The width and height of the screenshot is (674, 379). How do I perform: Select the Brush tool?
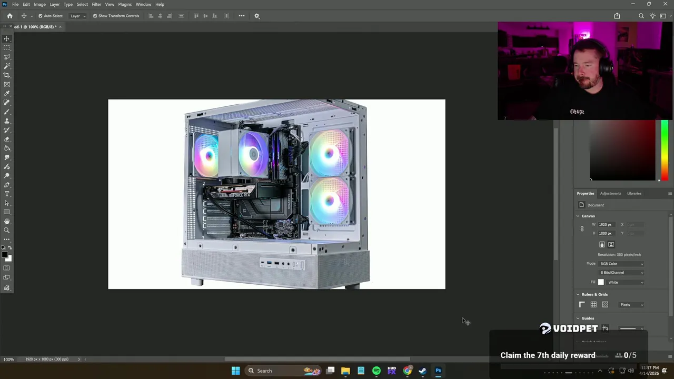coord(7,112)
